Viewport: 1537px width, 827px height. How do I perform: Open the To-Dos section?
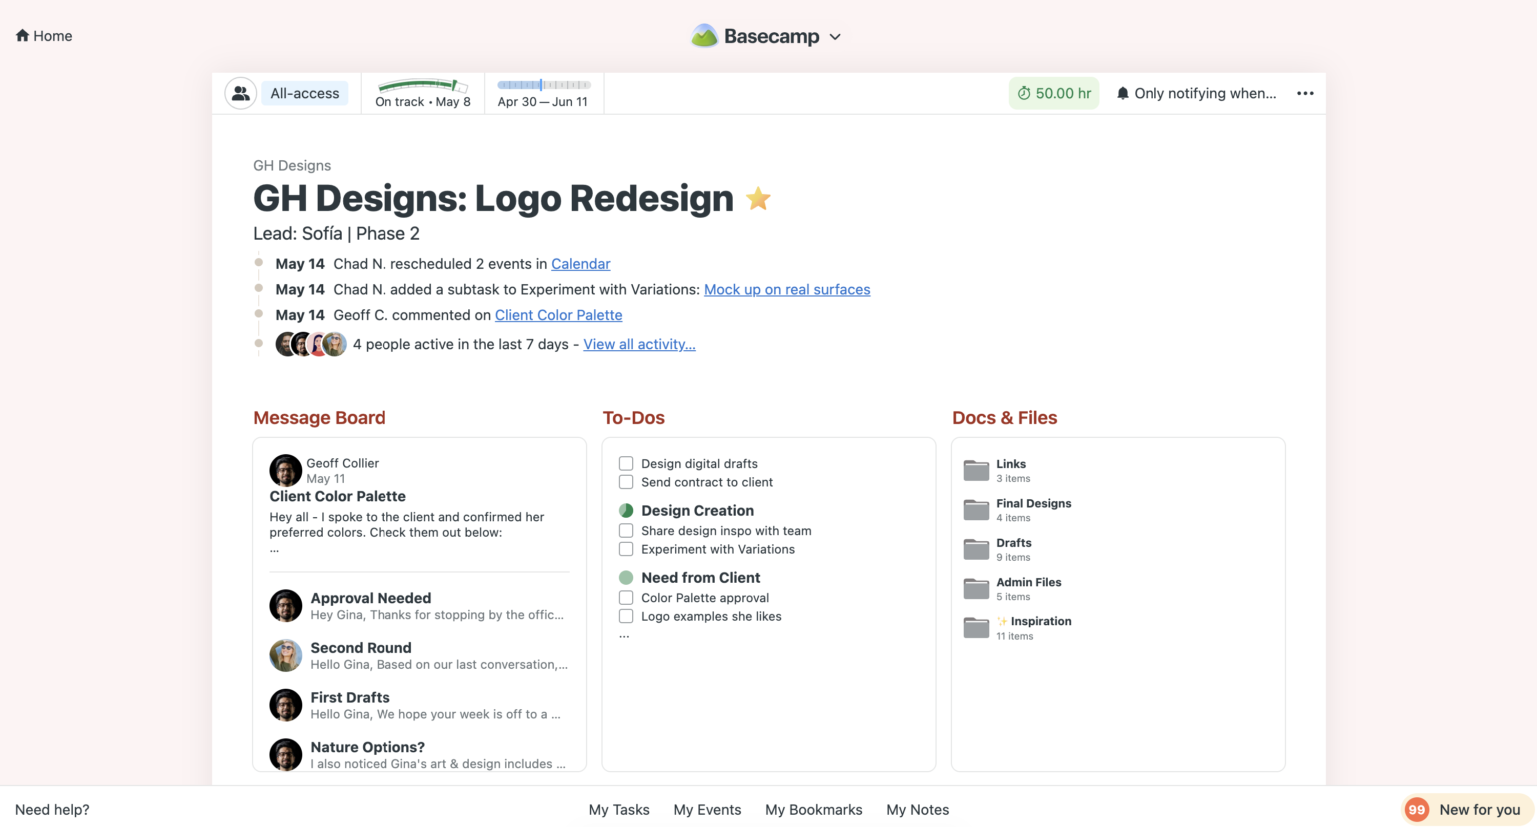pos(634,417)
